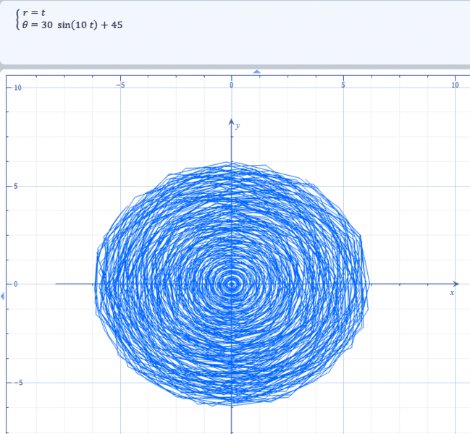Viewport: 470px width, 434px height.
Task: Click the 10 mark on top ruler
Action: (455, 85)
